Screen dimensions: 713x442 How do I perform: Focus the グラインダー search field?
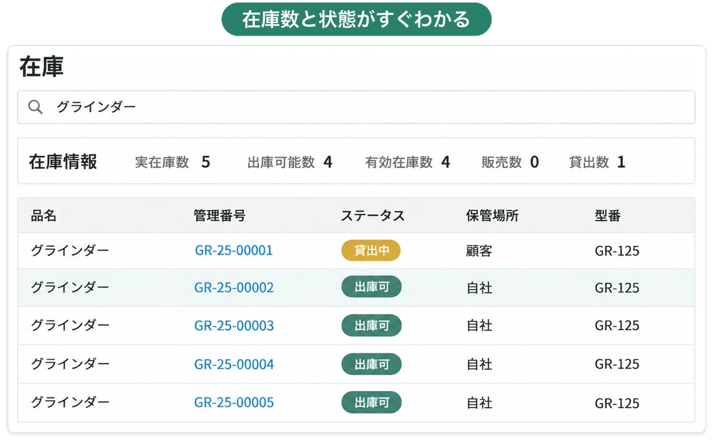pyautogui.click(x=356, y=107)
